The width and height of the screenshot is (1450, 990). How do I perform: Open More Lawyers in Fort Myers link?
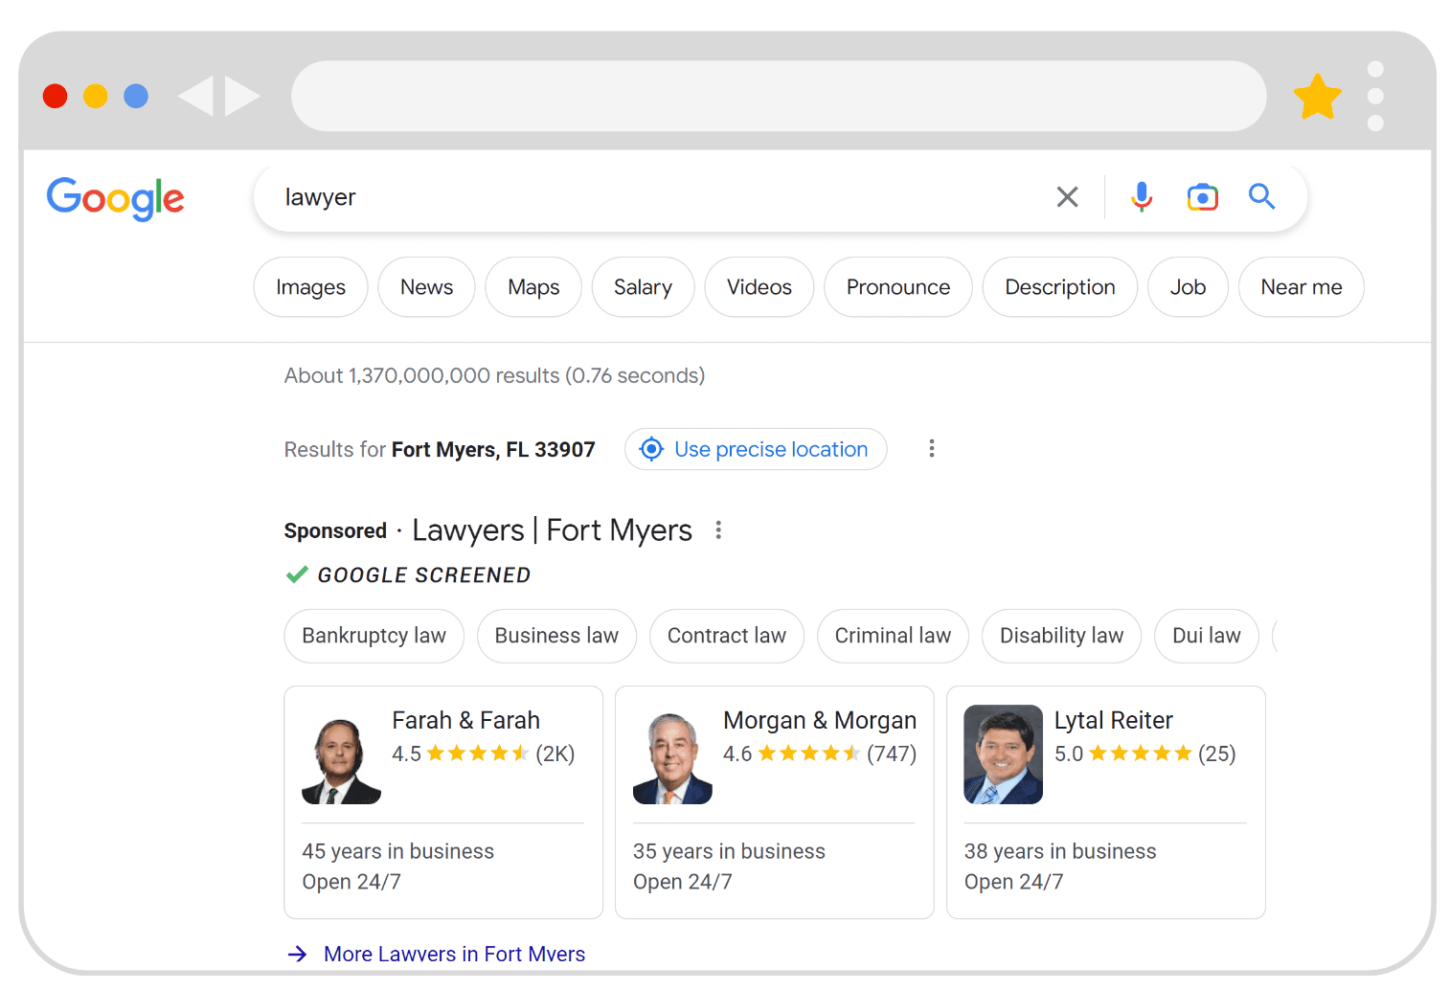[454, 954]
